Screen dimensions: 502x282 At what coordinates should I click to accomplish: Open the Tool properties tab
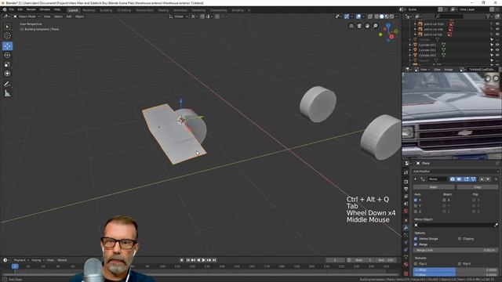[406, 172]
